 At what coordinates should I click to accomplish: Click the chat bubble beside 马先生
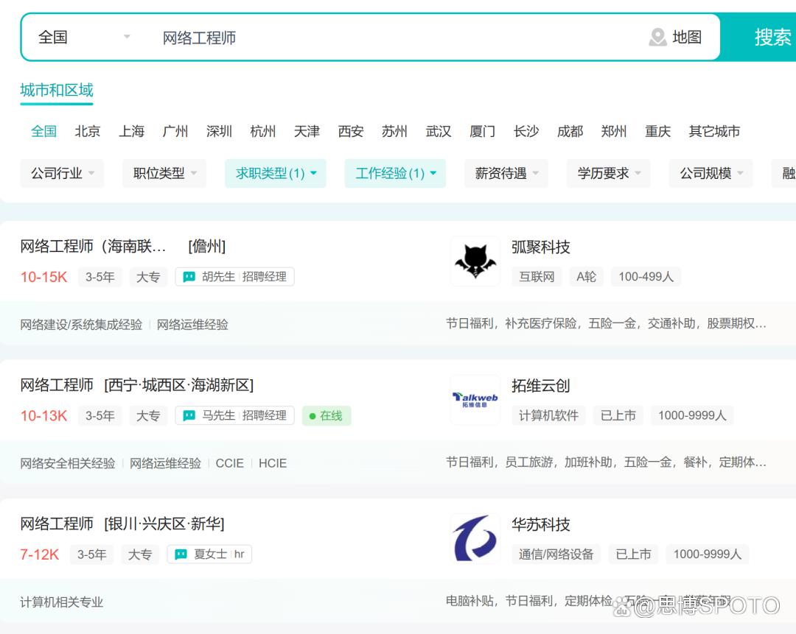tap(189, 415)
